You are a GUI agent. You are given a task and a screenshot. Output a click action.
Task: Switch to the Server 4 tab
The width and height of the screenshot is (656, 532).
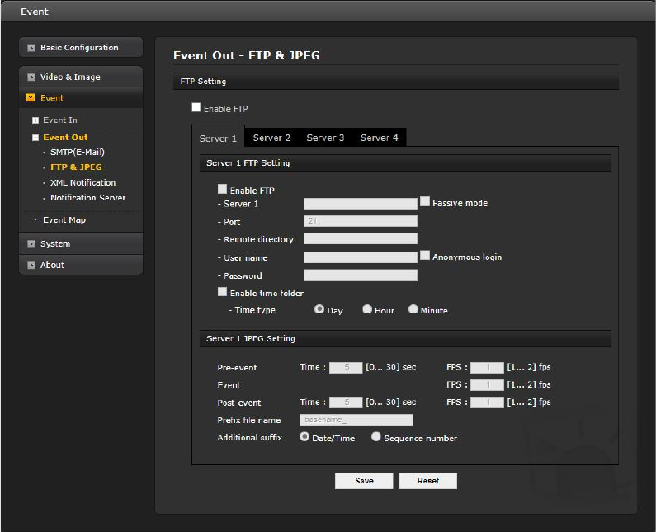[x=379, y=138]
